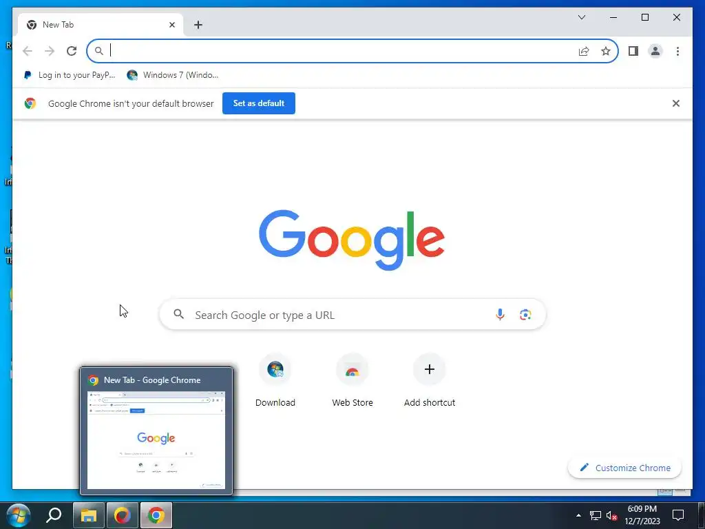This screenshot has width=705, height=529.
Task: Select the New Tab tab
Action: 101,25
